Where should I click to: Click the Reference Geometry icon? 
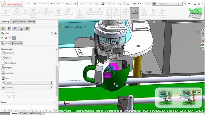point(99,12)
